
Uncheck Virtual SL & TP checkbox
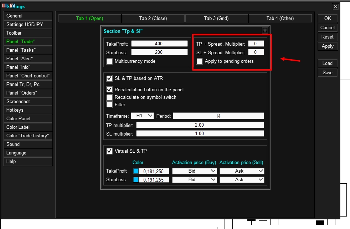[109, 151]
